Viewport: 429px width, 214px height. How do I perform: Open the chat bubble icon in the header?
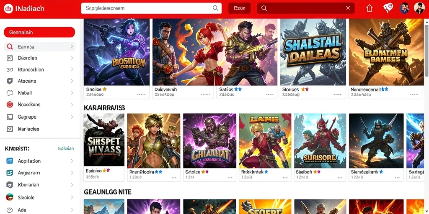388,8
